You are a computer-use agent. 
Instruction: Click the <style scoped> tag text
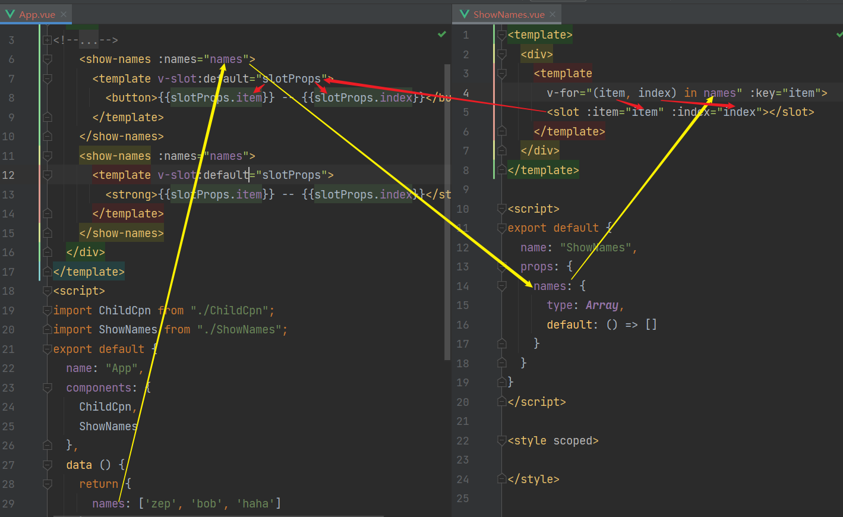[x=553, y=441]
